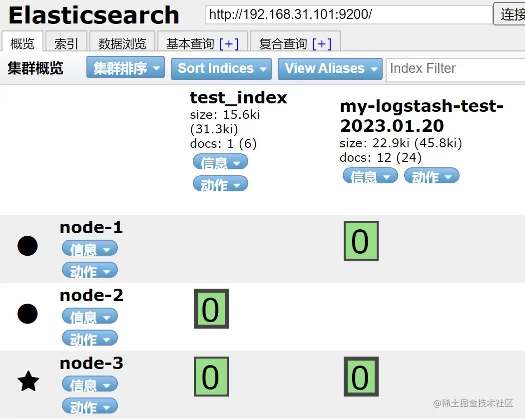Focus the Index Filter field
This screenshot has width=525, height=420.
456,69
